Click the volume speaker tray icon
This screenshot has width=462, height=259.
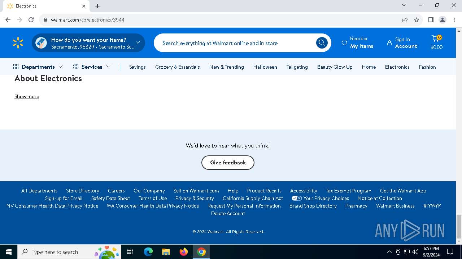[415, 252]
